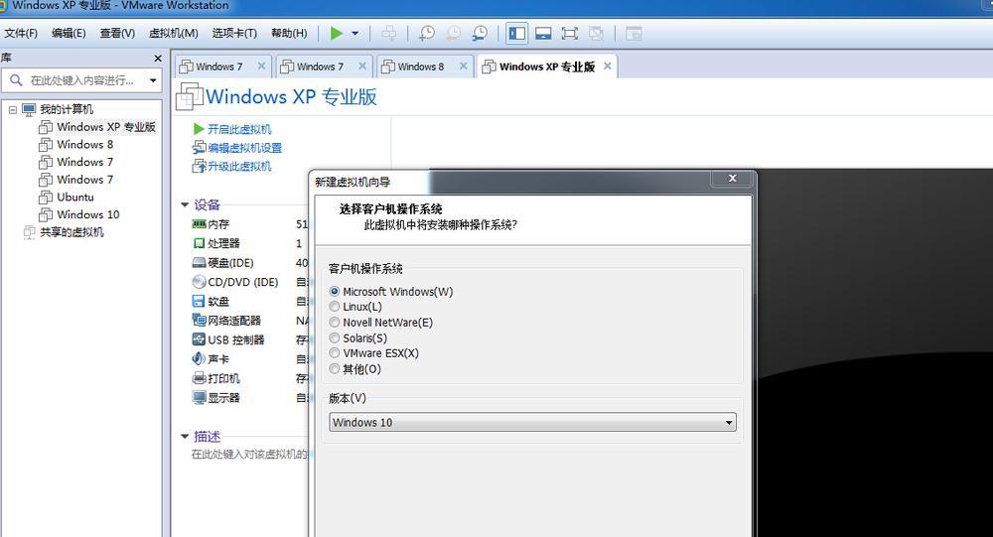Click the 硬盘(IDE) hard disk icon

click(x=199, y=263)
